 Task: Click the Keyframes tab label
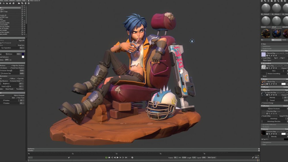click(x=31, y=148)
